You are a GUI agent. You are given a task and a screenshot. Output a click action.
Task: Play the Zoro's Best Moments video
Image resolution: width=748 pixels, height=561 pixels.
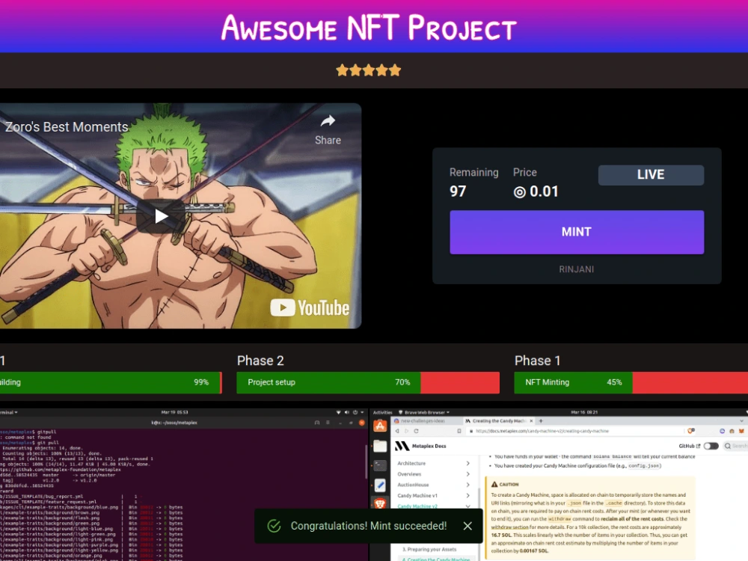(162, 217)
